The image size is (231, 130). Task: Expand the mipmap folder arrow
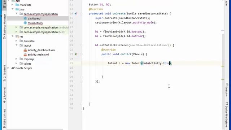click(x=17, y=59)
